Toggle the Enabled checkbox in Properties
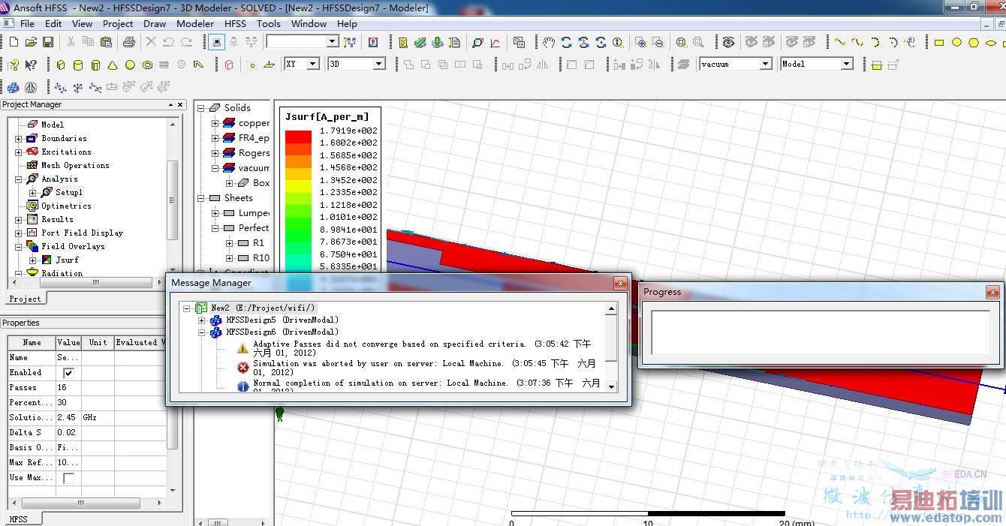 tap(69, 373)
